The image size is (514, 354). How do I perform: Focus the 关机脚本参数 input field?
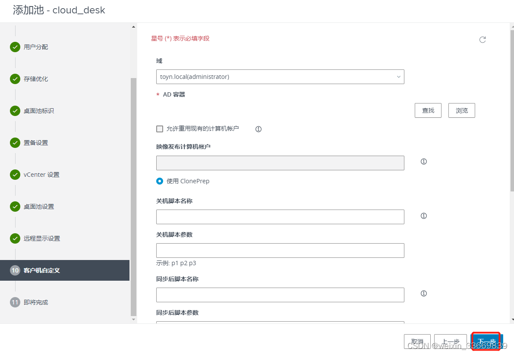pyautogui.click(x=280, y=251)
